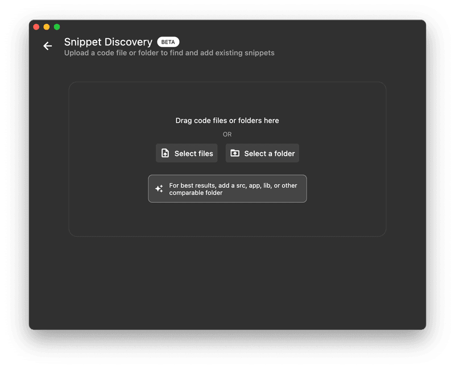
Task: Click the OR divider label
Action: [227, 134]
